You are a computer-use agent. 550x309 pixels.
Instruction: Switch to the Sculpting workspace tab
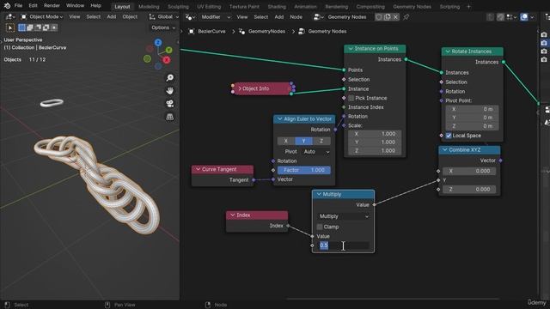[178, 6]
